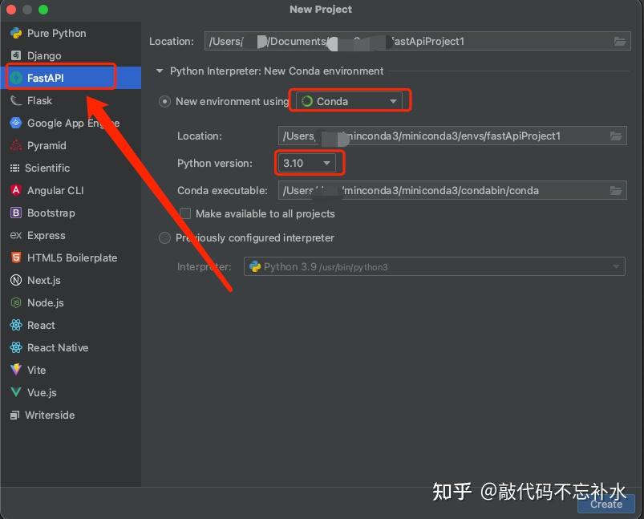Select Pyramid in project list

click(x=71, y=145)
